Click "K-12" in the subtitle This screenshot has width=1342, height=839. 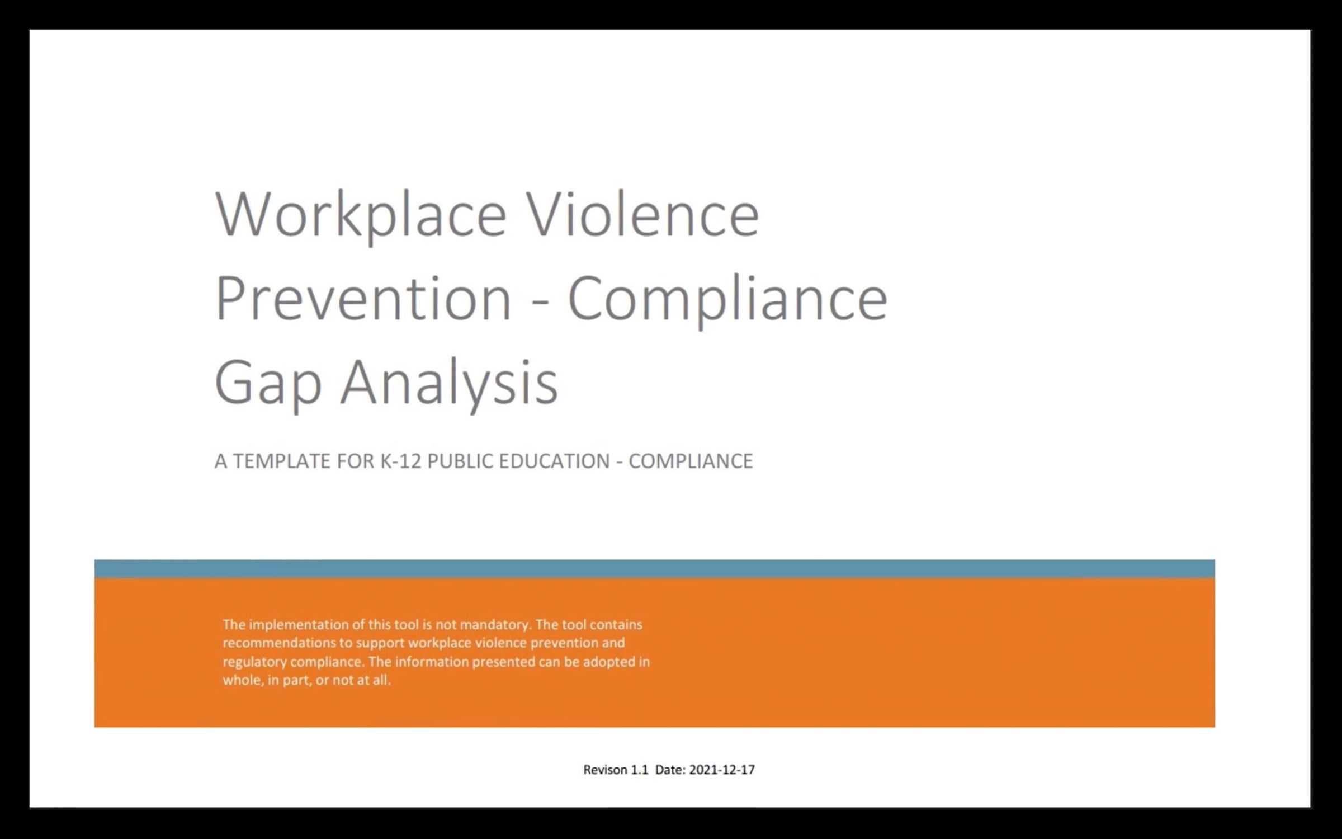[401, 461]
